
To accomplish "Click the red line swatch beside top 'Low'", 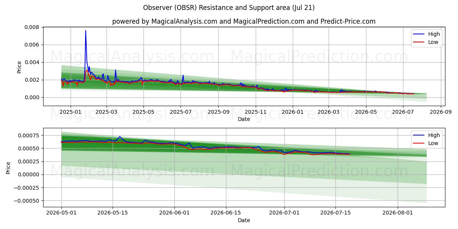I will [419, 42].
